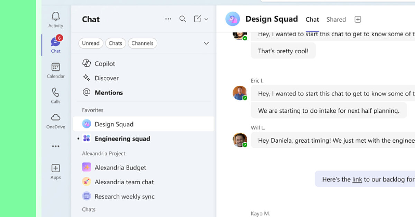The image size is (415, 217).
Task: Open the Research weekly sync chat
Action: pyautogui.click(x=144, y=197)
